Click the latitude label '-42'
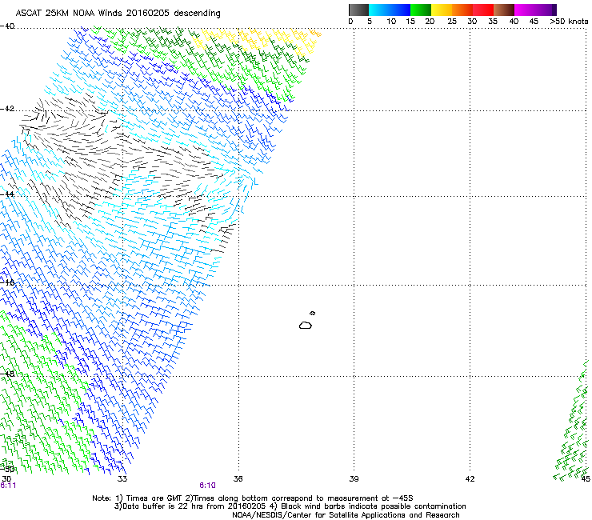This screenshot has width=592, height=520. click(x=7, y=109)
